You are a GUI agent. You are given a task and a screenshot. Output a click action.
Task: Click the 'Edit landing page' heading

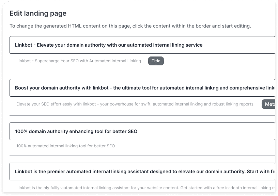pyautogui.click(x=38, y=14)
